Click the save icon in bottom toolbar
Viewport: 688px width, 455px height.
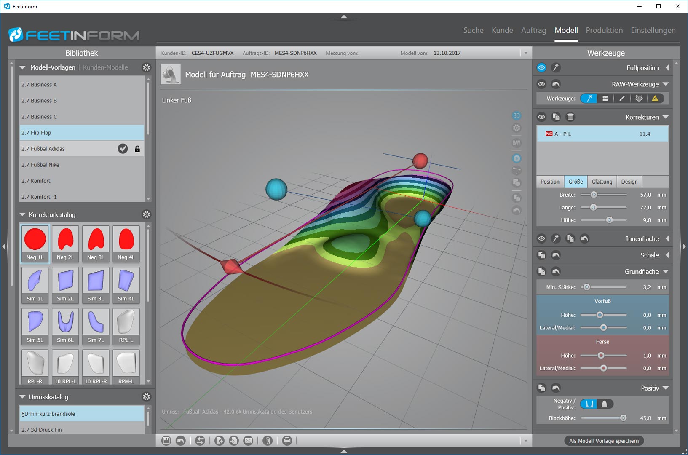click(x=166, y=441)
